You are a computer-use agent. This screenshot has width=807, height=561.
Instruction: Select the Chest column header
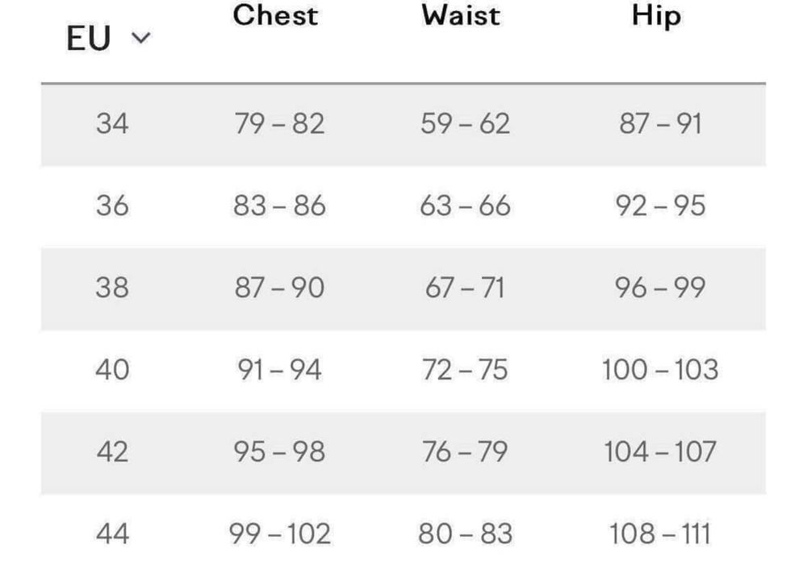tap(275, 15)
